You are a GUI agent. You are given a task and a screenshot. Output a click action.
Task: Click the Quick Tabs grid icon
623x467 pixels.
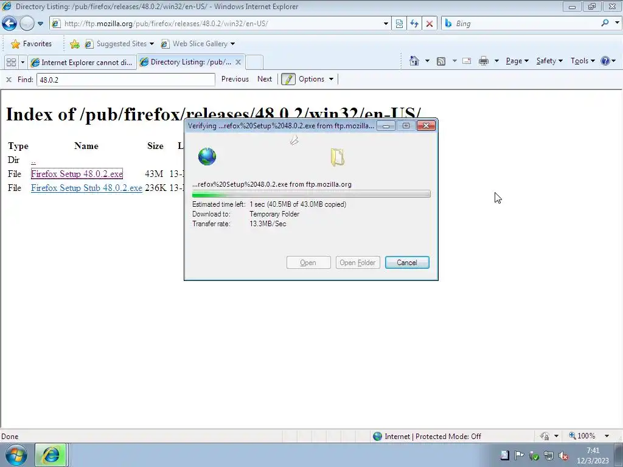11,63
